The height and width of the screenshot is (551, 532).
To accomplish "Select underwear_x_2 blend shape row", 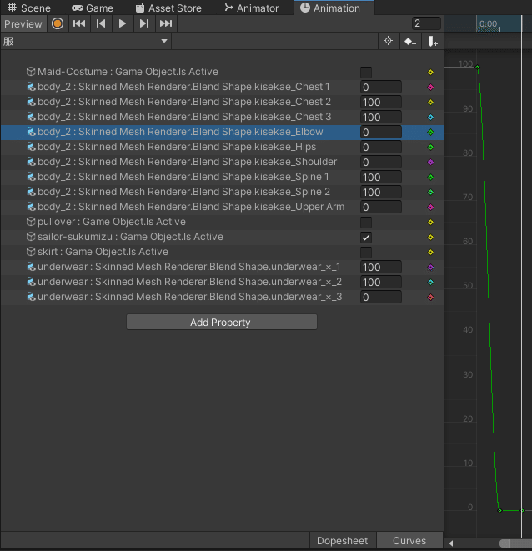I will [222, 283].
